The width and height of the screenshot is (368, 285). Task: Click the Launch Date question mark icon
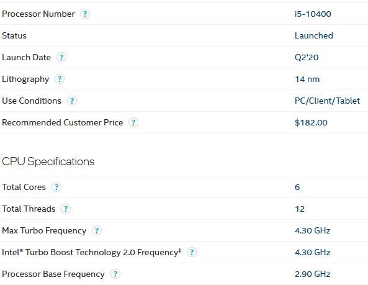[x=61, y=57]
